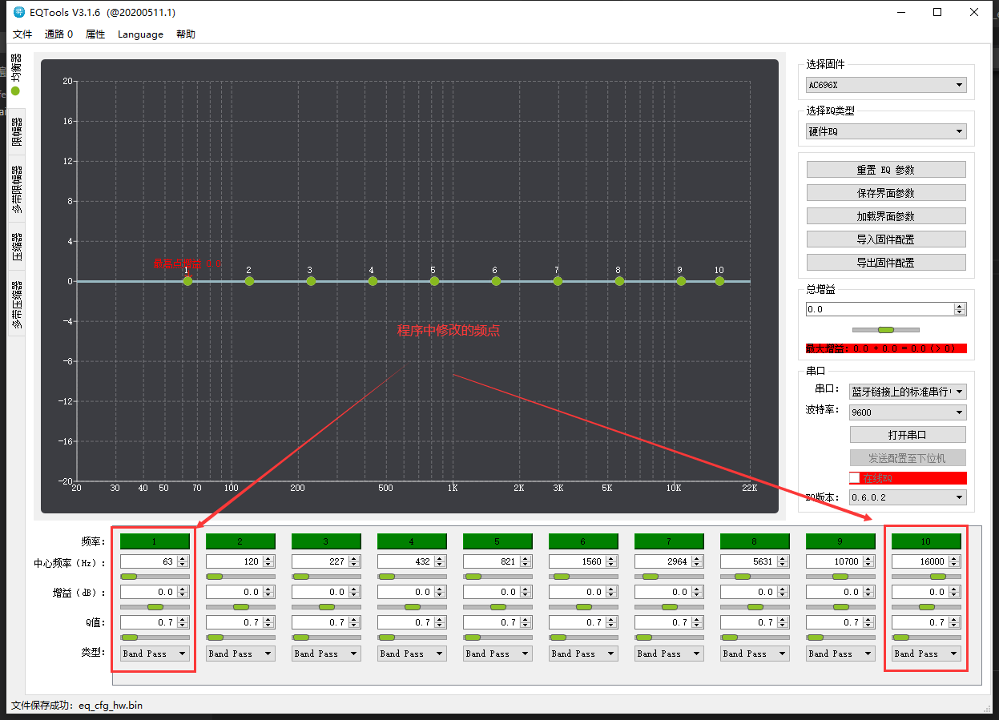Select EQ node 2 on the graph

[249, 281]
